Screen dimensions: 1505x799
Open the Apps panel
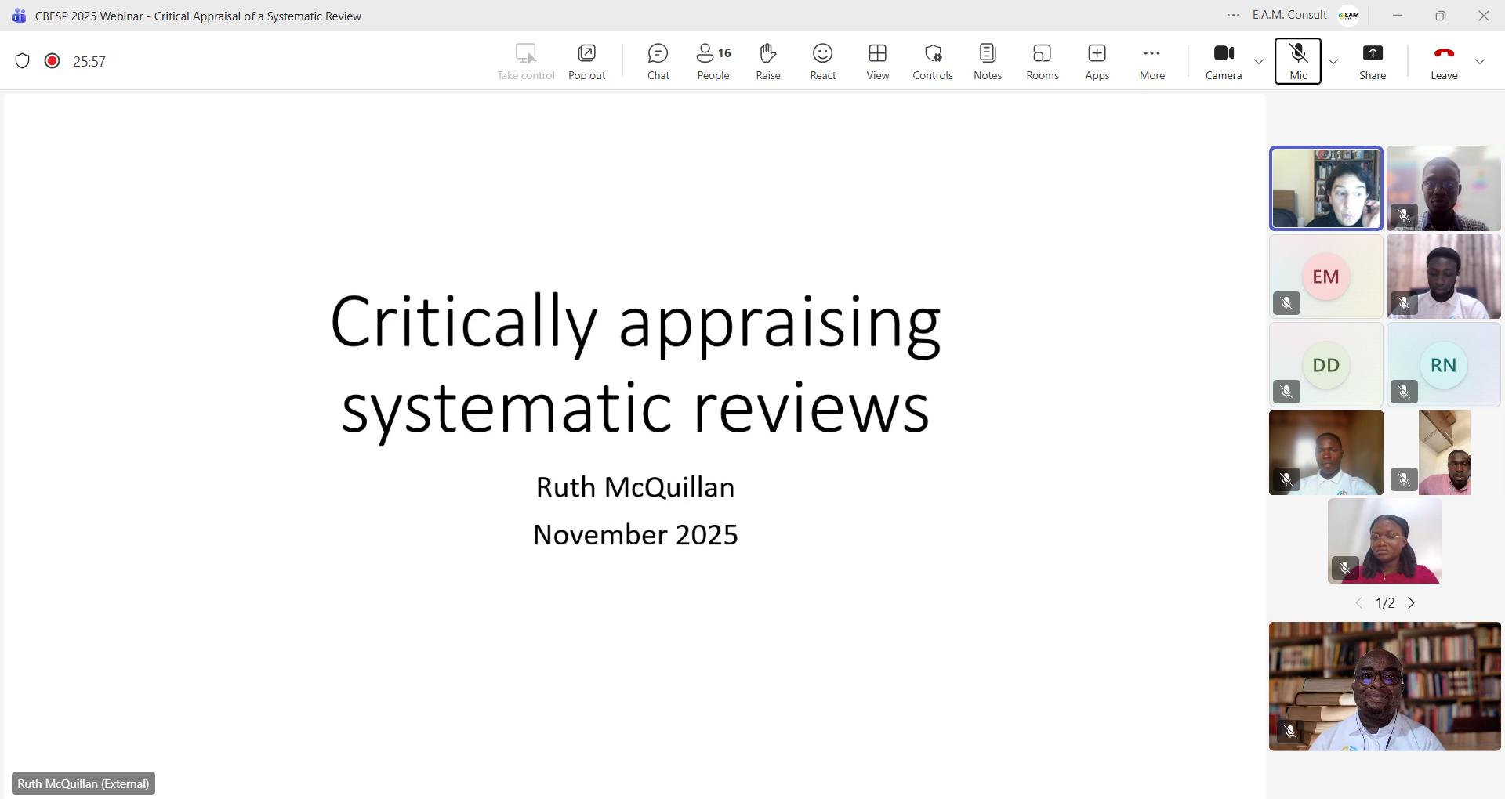(x=1097, y=61)
